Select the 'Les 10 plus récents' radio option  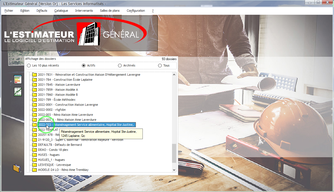(x=29, y=66)
